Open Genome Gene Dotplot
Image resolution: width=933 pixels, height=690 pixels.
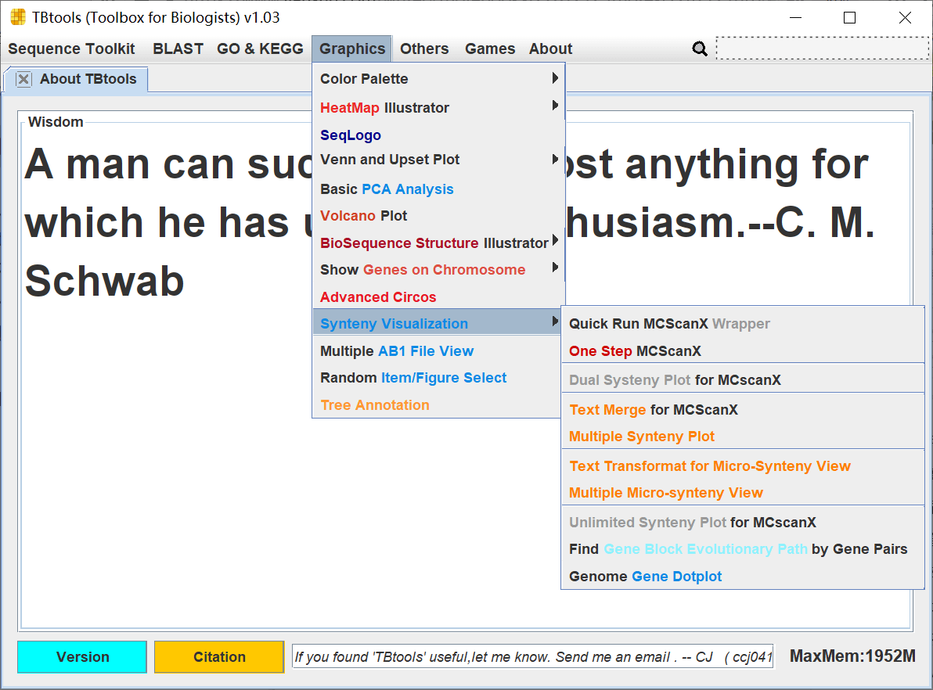tap(743, 577)
